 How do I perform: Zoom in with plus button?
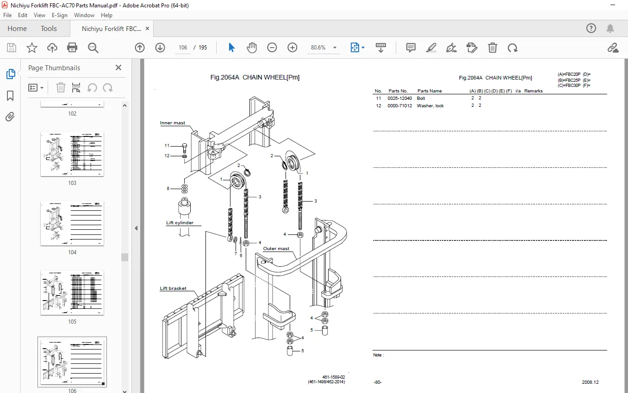pyautogui.click(x=292, y=48)
